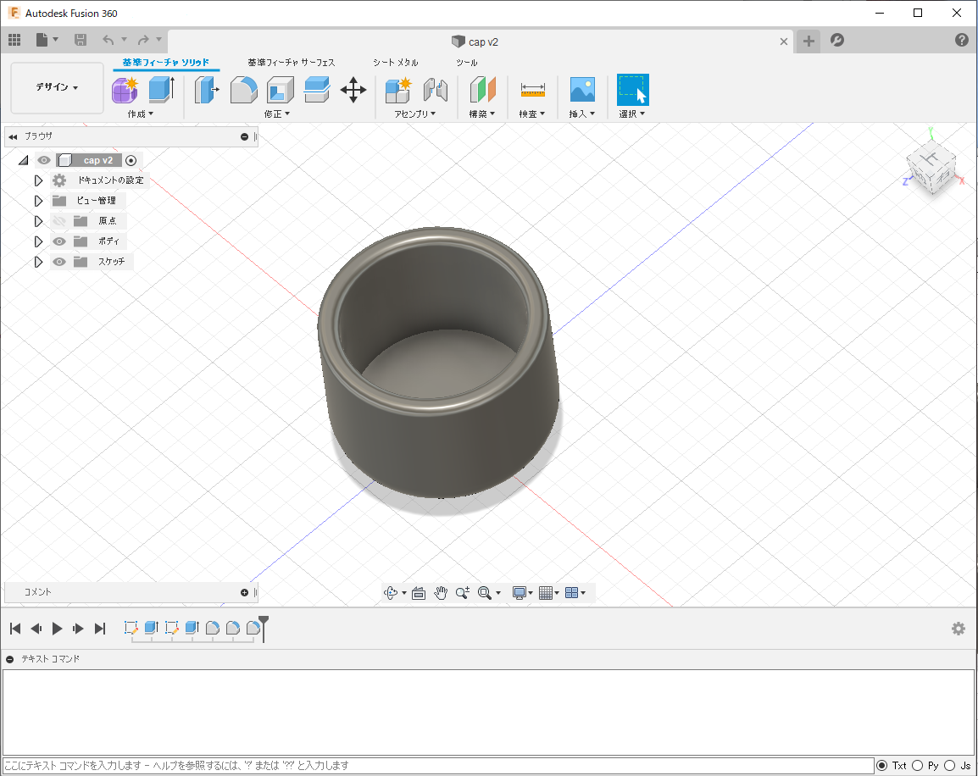
Task: Click the Insert image icon
Action: [x=582, y=89]
